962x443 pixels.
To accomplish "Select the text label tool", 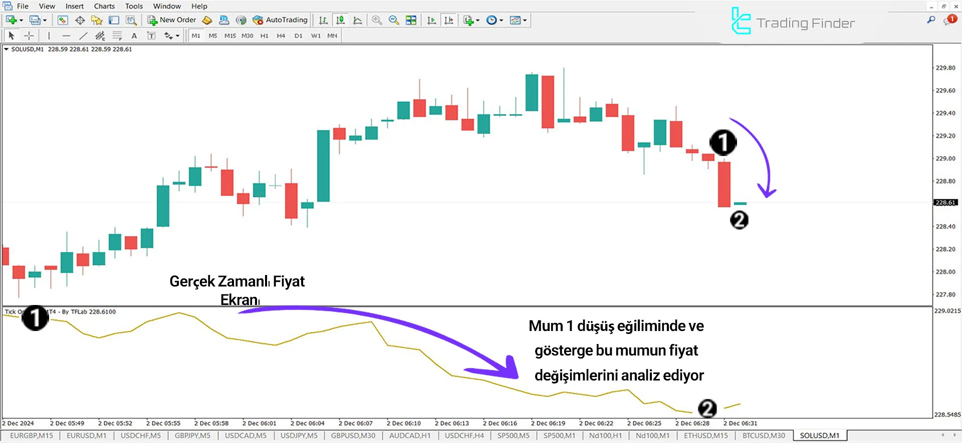I will (x=134, y=35).
